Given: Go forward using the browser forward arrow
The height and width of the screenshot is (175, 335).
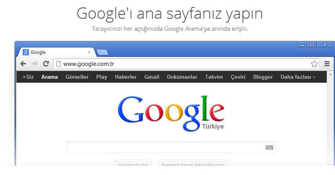Looking at the screenshot, I should click(x=34, y=64).
